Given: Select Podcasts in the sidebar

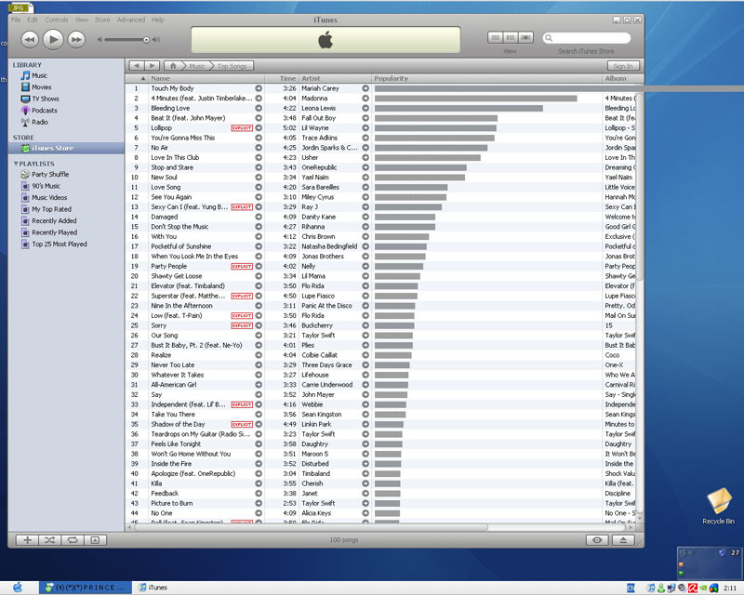Looking at the screenshot, I should pyautogui.click(x=44, y=110).
